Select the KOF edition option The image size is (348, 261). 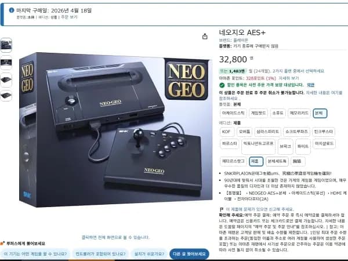click(x=226, y=132)
